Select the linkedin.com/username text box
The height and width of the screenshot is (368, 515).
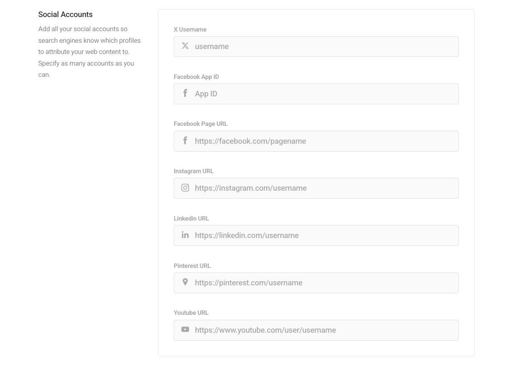324,236
